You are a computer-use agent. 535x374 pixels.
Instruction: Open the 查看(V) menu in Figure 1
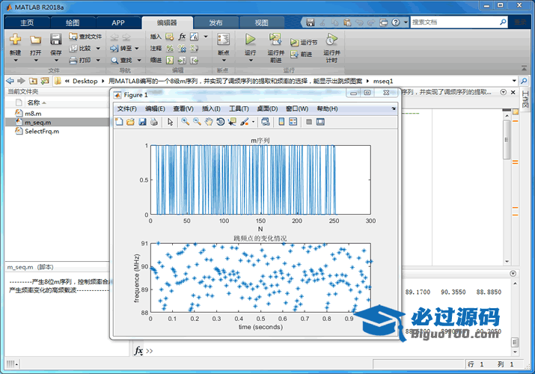[x=183, y=108]
